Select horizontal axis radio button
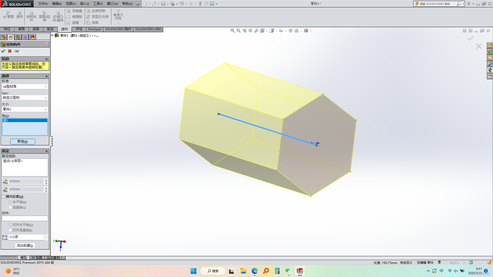 click(10, 202)
